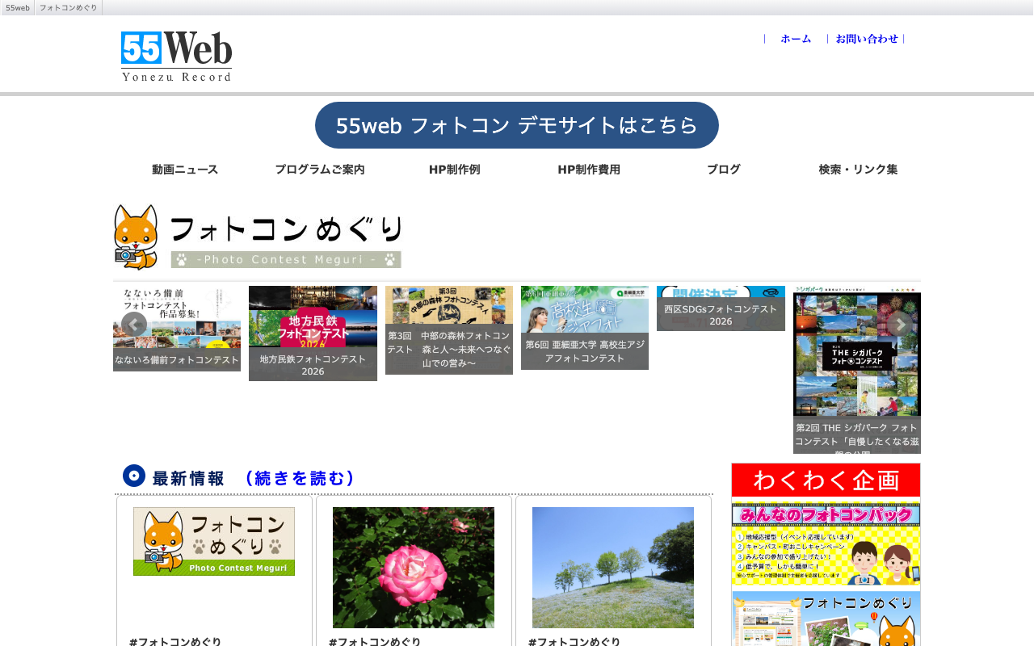
Task: Open the お問い合わせ contact link
Action: [867, 39]
